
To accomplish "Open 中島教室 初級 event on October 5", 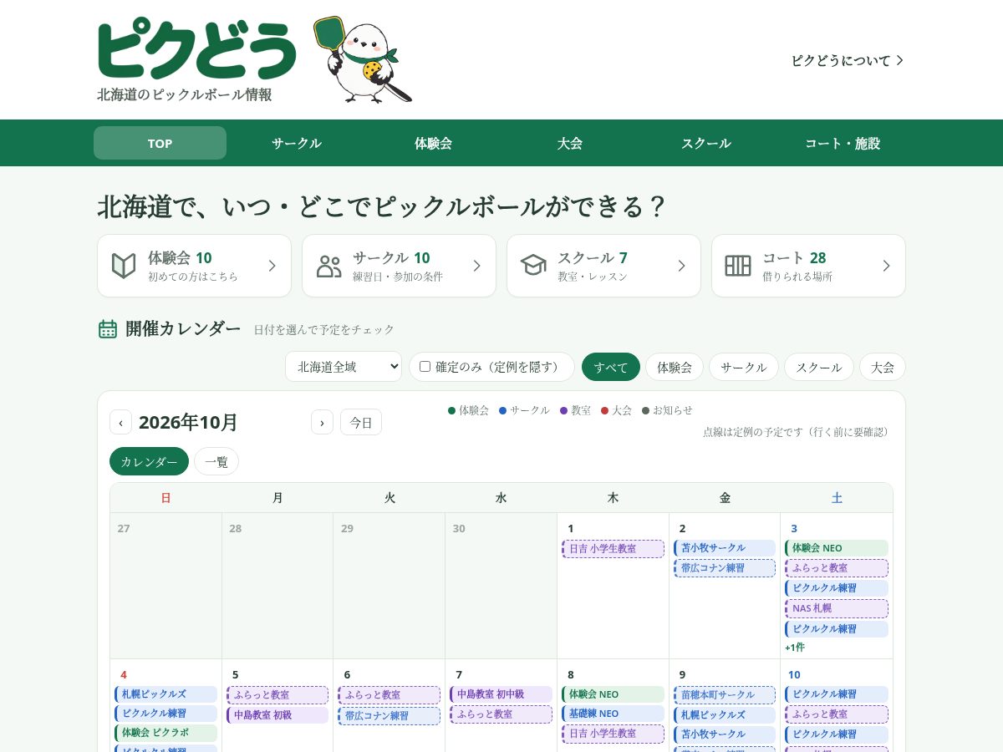I will (277, 715).
